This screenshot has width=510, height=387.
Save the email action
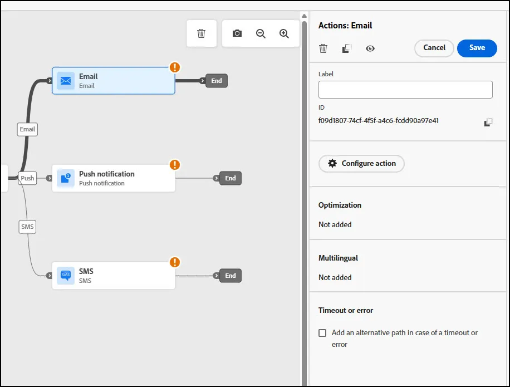click(x=477, y=48)
